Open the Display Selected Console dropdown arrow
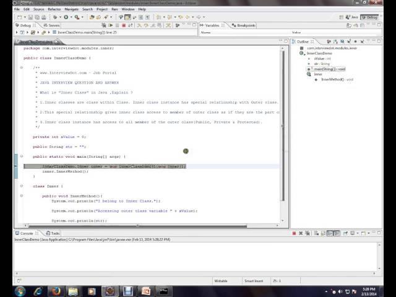The height and width of the screenshot is (297, 396). (358, 233)
